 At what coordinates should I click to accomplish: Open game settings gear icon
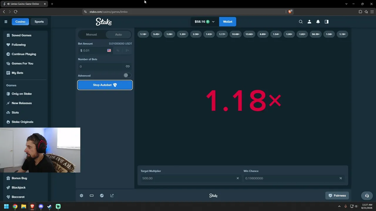pos(81,195)
